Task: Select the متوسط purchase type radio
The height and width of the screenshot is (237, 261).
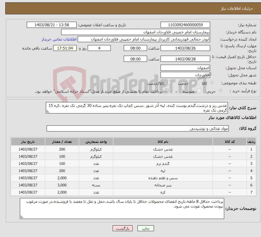Action: click(x=200, y=91)
